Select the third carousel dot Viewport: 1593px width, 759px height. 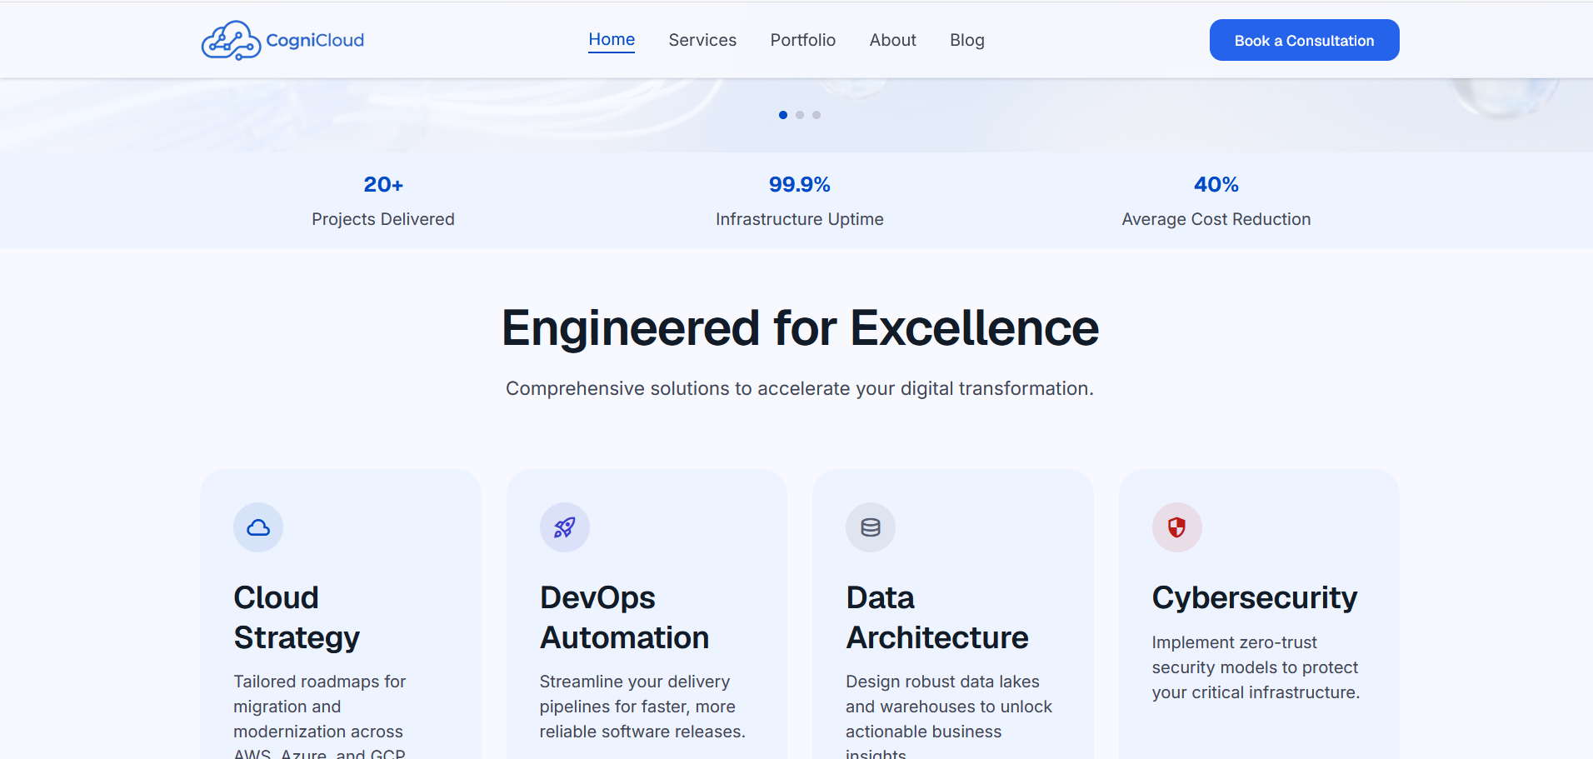tap(816, 115)
